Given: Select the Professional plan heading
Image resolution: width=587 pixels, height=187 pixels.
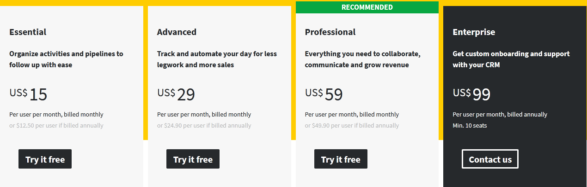Looking at the screenshot, I should (x=330, y=32).
